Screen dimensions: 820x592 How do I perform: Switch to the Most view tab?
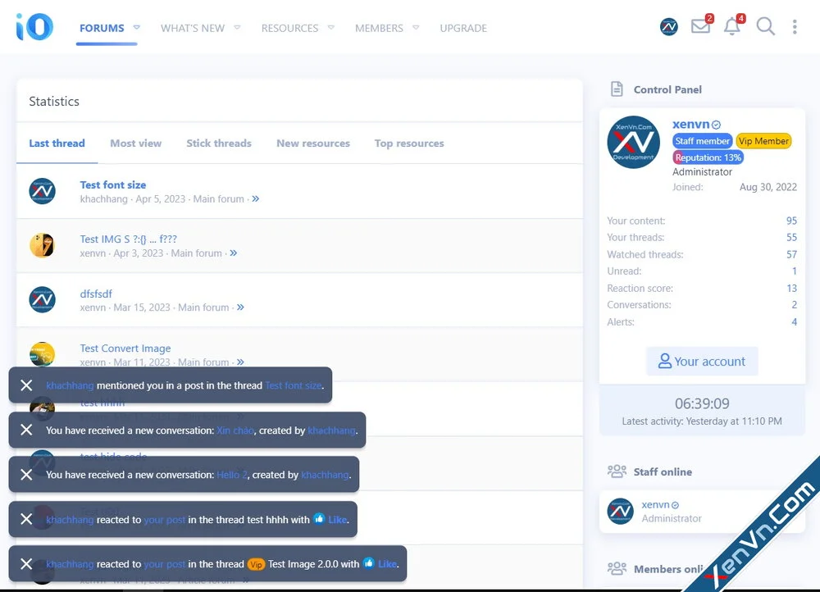coord(135,143)
